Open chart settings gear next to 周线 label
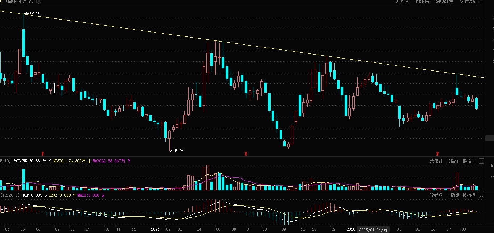The height and width of the screenshot is (233, 494). point(39,1)
